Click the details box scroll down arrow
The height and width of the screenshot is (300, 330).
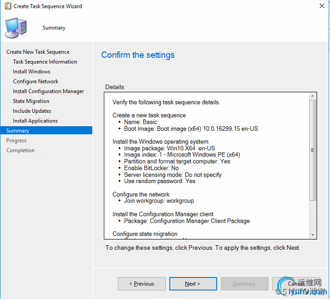pyautogui.click(x=313, y=235)
